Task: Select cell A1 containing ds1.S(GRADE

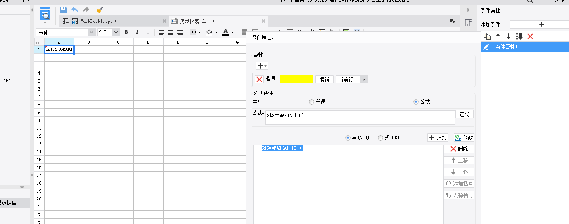Action: pos(59,50)
